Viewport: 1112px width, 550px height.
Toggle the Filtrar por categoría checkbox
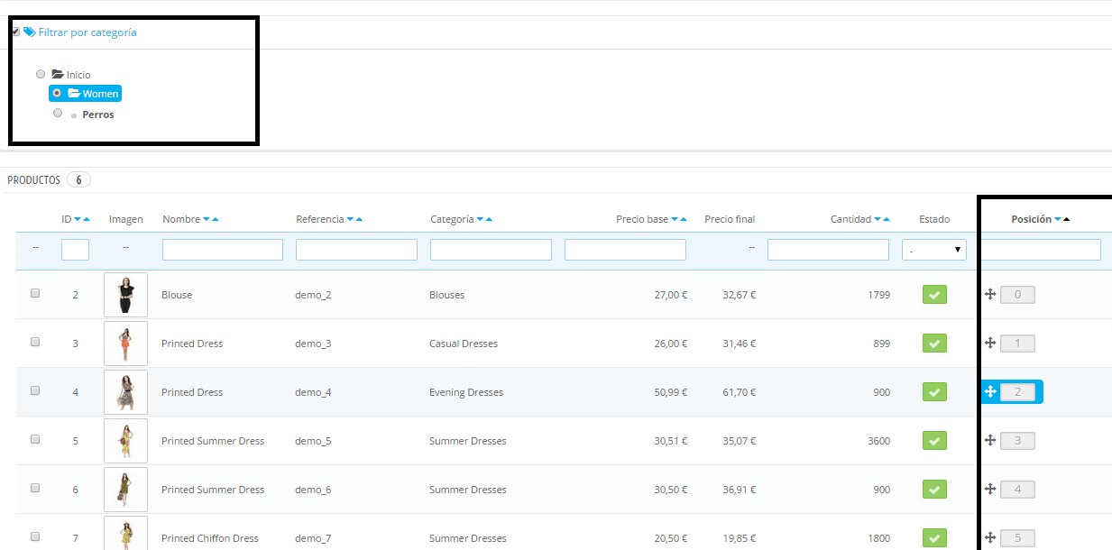[x=15, y=32]
